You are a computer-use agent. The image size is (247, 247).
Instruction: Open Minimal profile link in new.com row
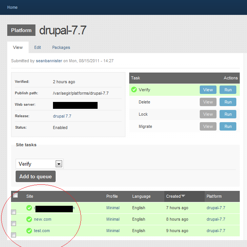[x=113, y=219]
